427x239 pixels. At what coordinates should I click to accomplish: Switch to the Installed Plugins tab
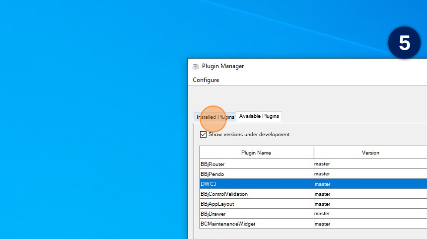point(215,117)
